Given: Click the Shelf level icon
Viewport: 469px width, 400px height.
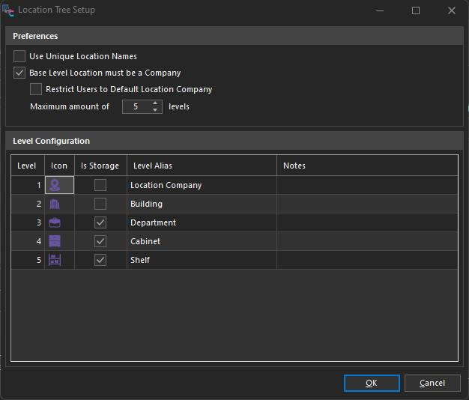Looking at the screenshot, I should point(55,260).
